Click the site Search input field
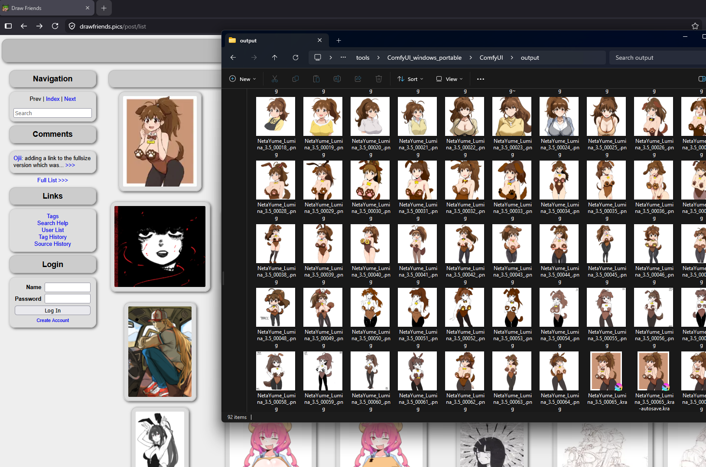The image size is (706, 467). point(53,113)
